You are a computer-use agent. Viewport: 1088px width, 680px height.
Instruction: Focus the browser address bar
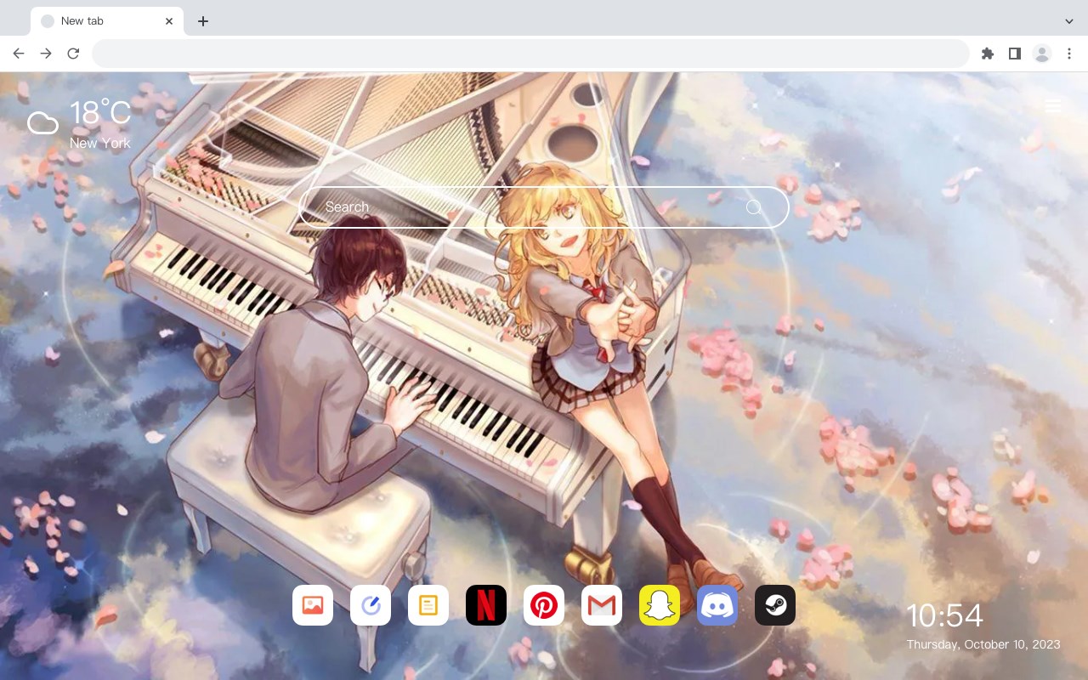click(530, 54)
